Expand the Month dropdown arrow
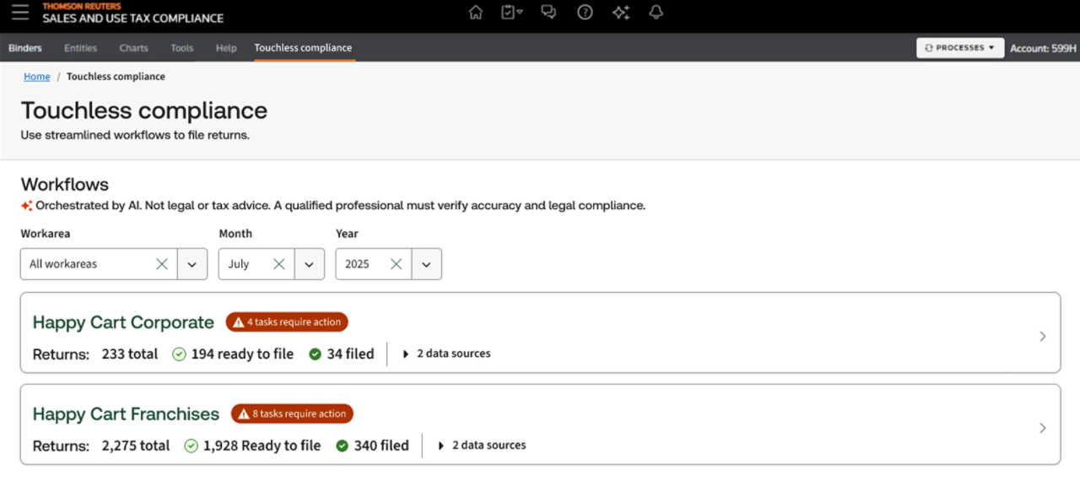1080x502 pixels. pyautogui.click(x=310, y=264)
